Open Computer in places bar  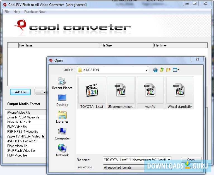(x=62, y=134)
